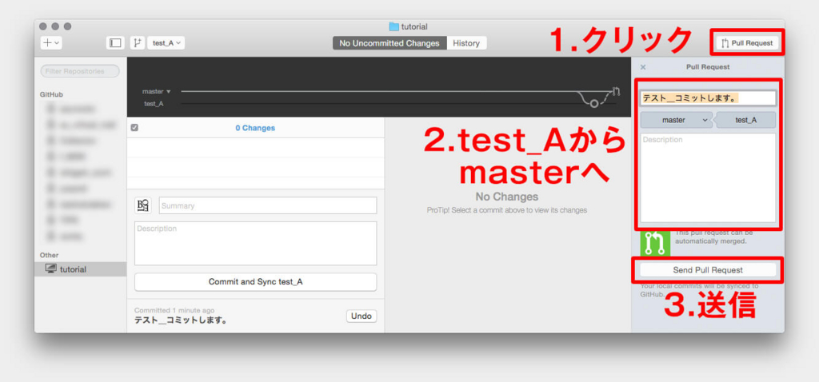
Task: Click last commit message テスト__コミットします。
Action: tap(181, 320)
